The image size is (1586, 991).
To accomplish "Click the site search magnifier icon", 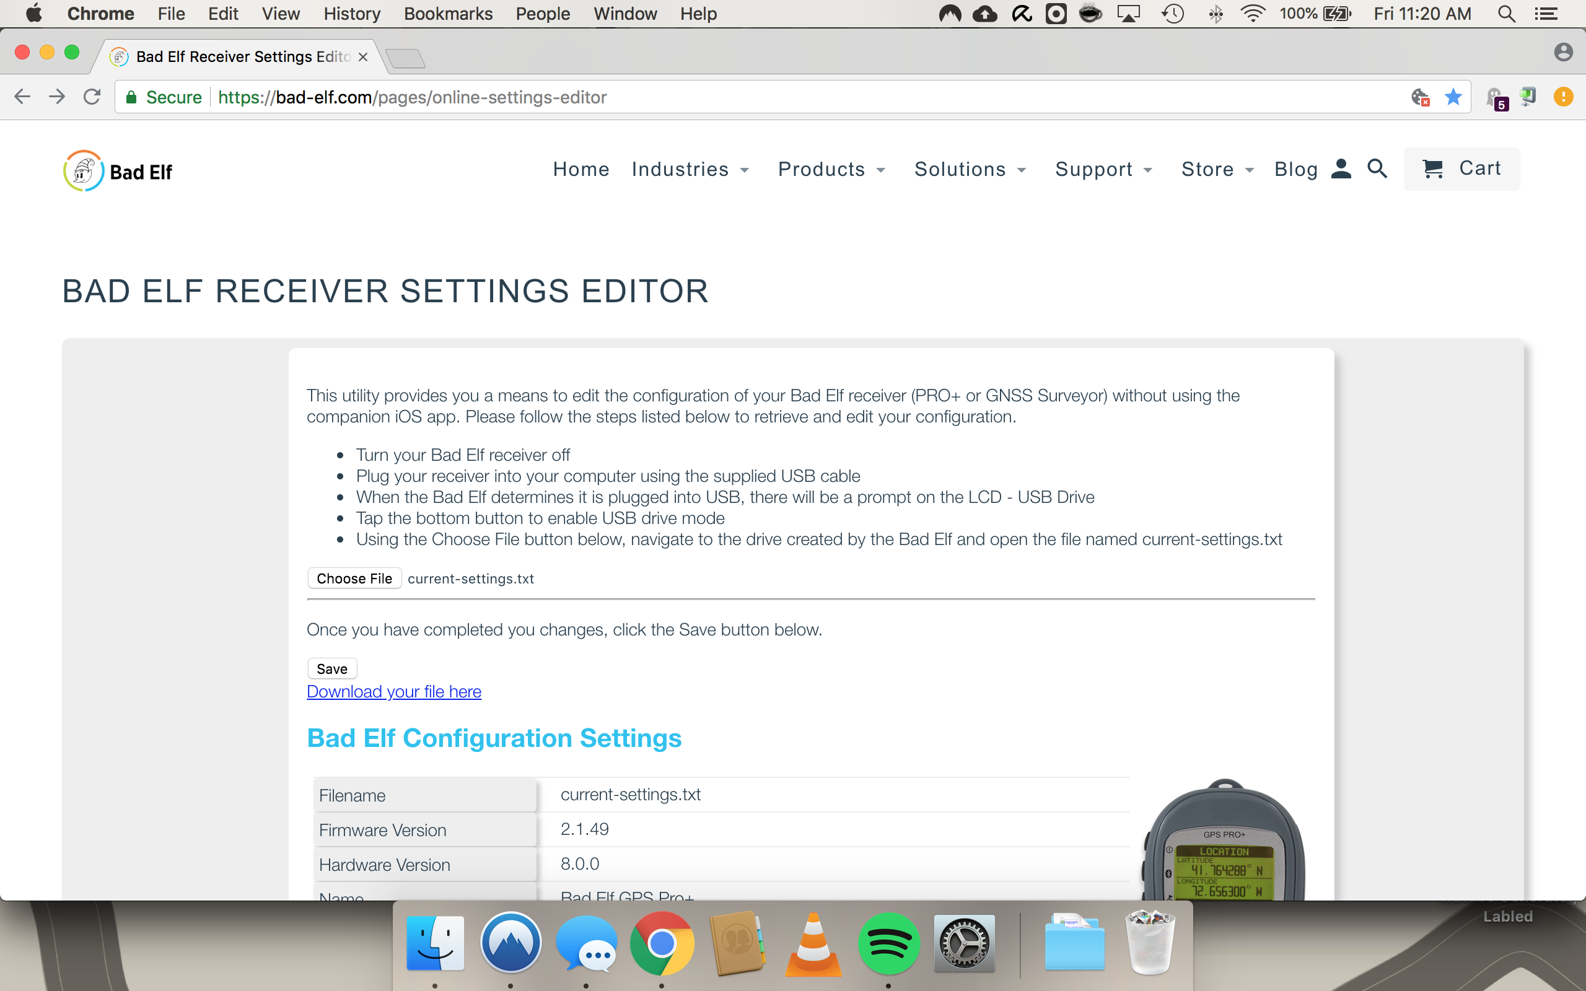I will tap(1377, 169).
